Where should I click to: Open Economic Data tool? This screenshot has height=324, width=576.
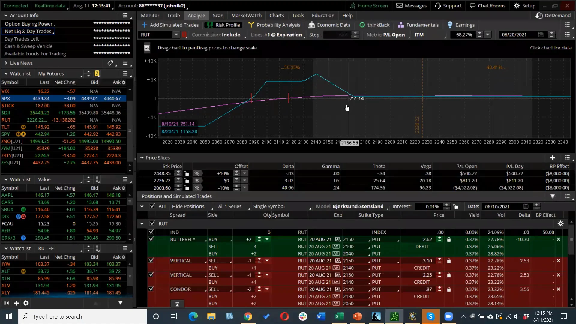[329, 25]
